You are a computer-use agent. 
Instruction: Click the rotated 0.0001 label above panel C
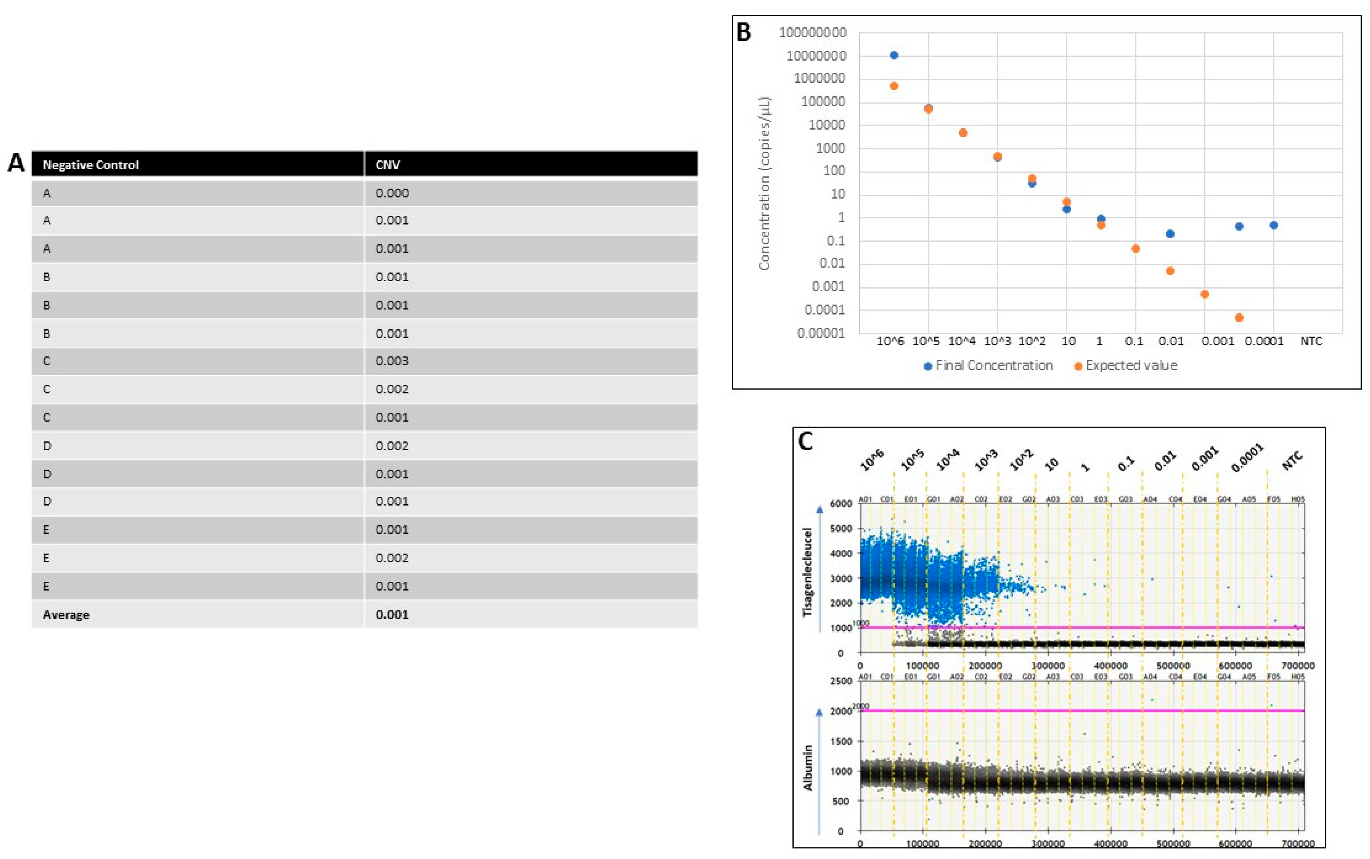(x=1247, y=459)
